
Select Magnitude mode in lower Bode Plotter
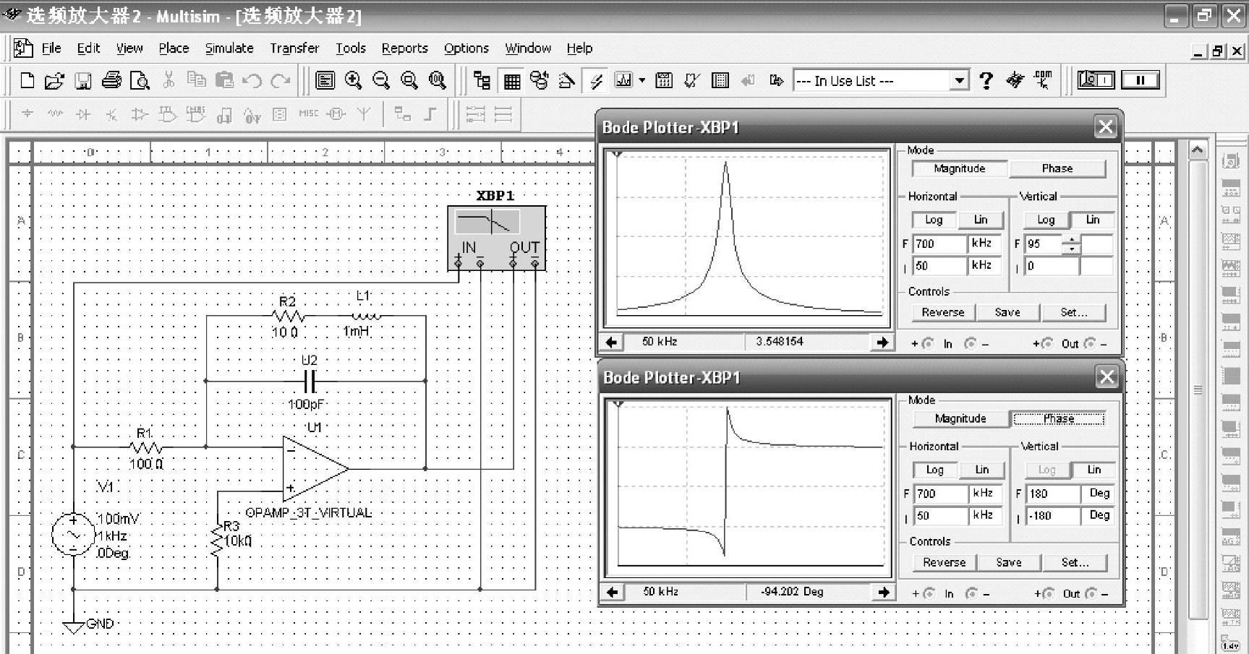tap(960, 418)
